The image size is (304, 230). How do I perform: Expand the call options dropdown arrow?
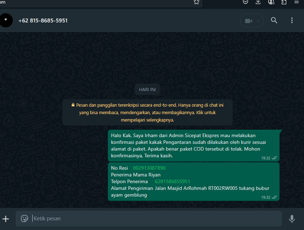pyautogui.click(x=258, y=21)
